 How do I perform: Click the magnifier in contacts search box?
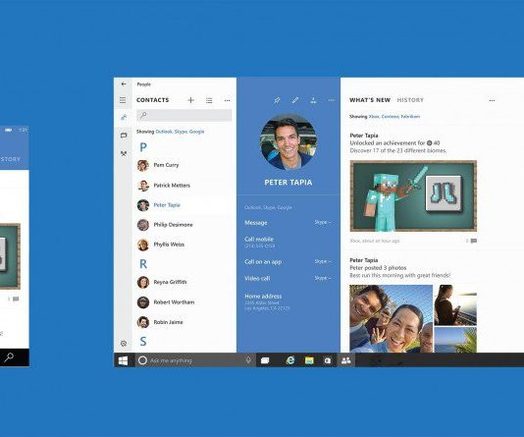tap(143, 115)
